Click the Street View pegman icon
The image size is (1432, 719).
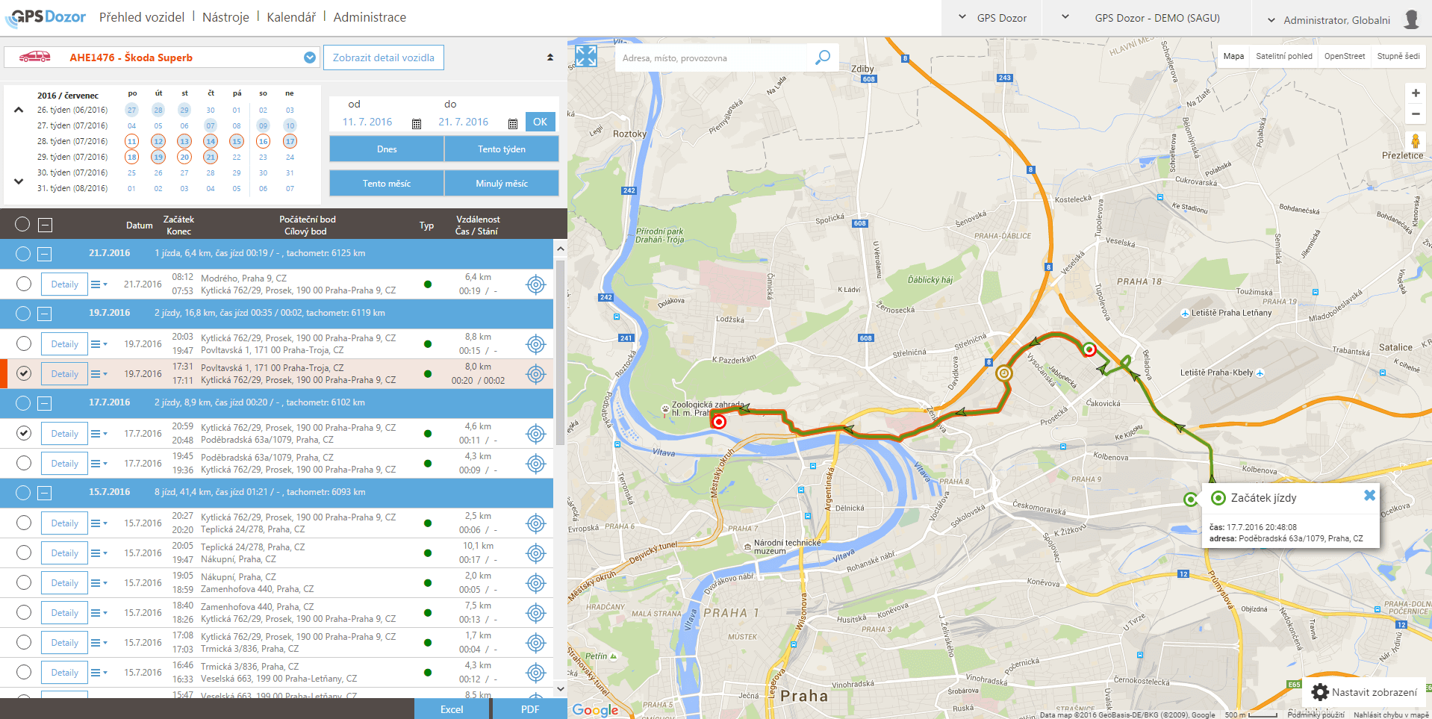click(x=1415, y=141)
